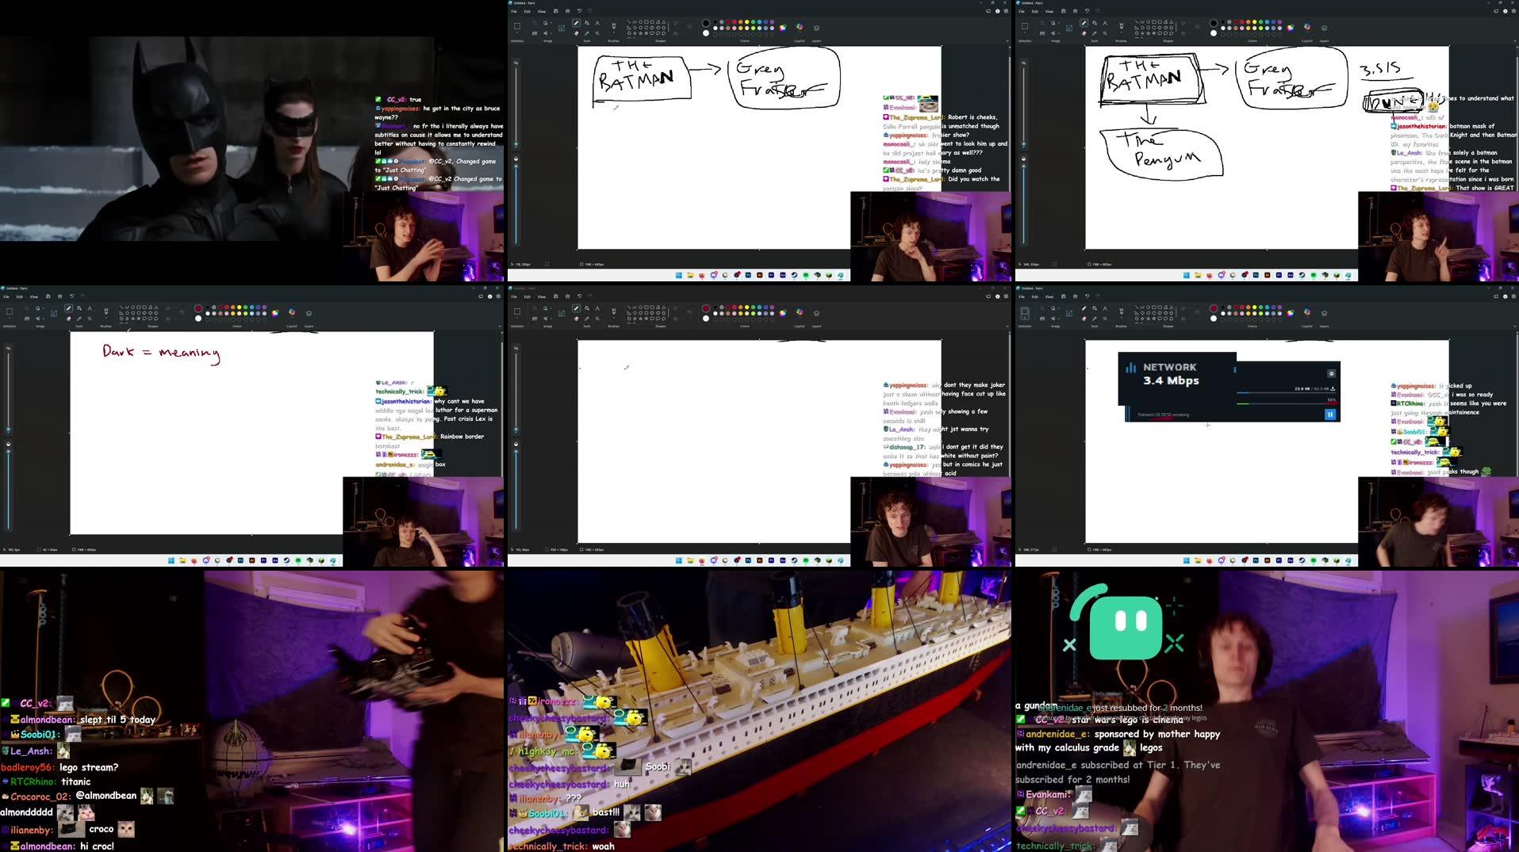Screen dimensions: 1519x852
Task: Click Settings gear in NETWORK 3.4 Mbps Paint title area
Action: click(x=1514, y=296)
